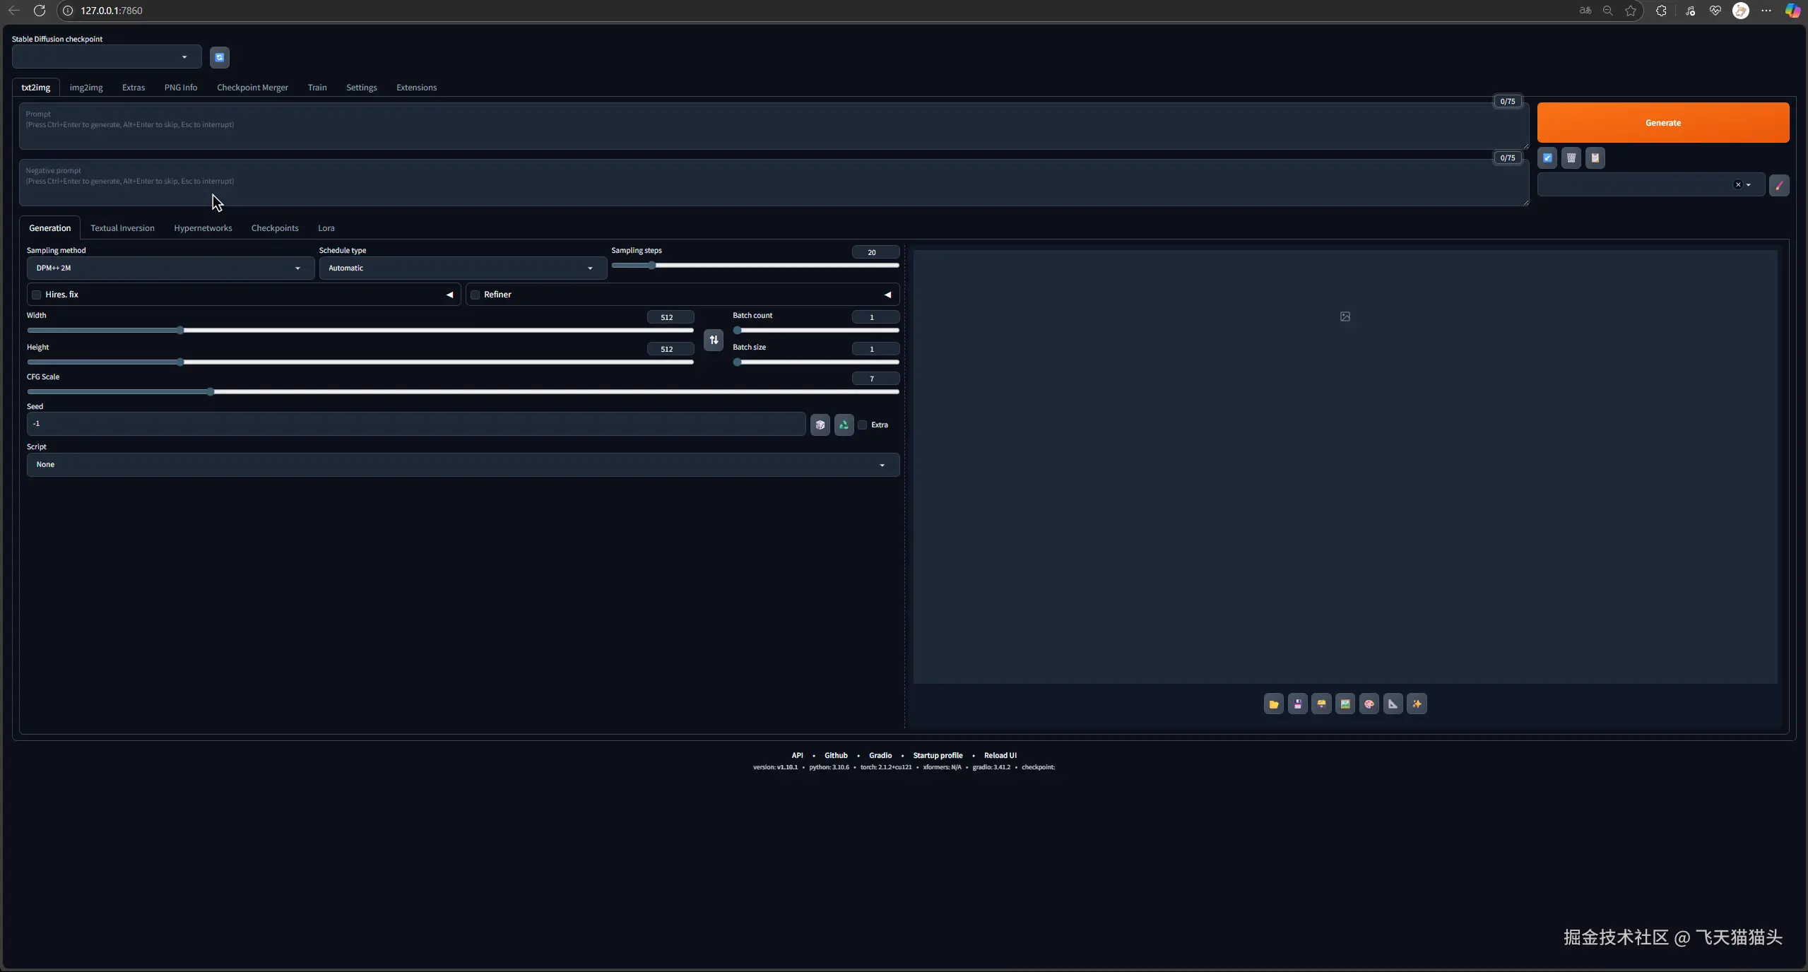
Task: Open the style editor paintbrush icon
Action: pos(1779,185)
